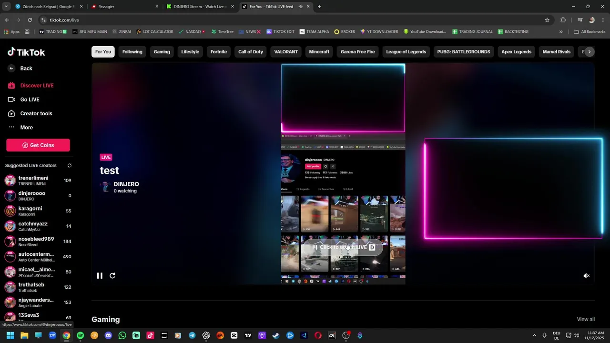Image resolution: width=610 pixels, height=343 pixels.
Task: Select the Apex Legends category
Action: pyautogui.click(x=516, y=52)
